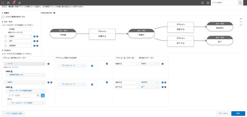
Task: Open the hamburger menu in header
Action: 3,3
